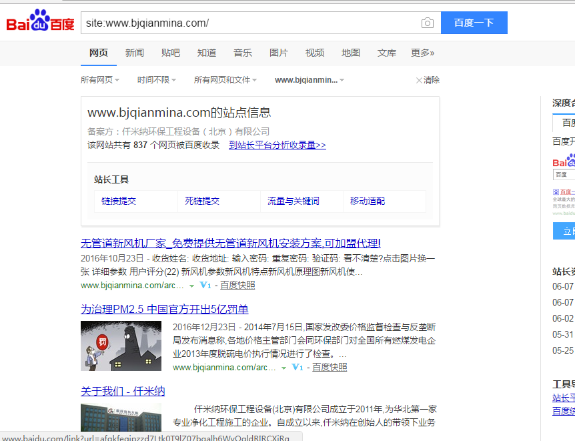The height and width of the screenshot is (441, 575).
Task: Expand arrow beside first result URL
Action: coord(191,286)
